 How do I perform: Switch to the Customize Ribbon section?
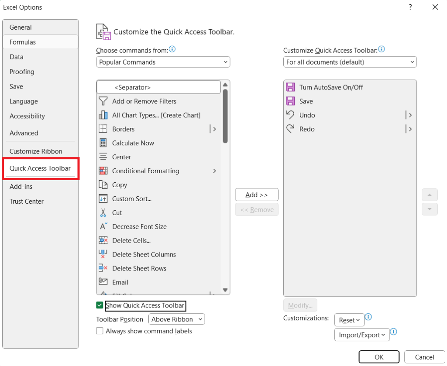pos(36,151)
